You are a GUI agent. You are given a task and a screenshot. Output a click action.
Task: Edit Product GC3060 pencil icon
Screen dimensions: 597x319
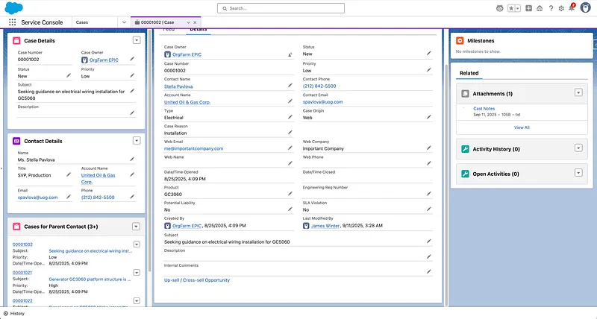(290, 194)
